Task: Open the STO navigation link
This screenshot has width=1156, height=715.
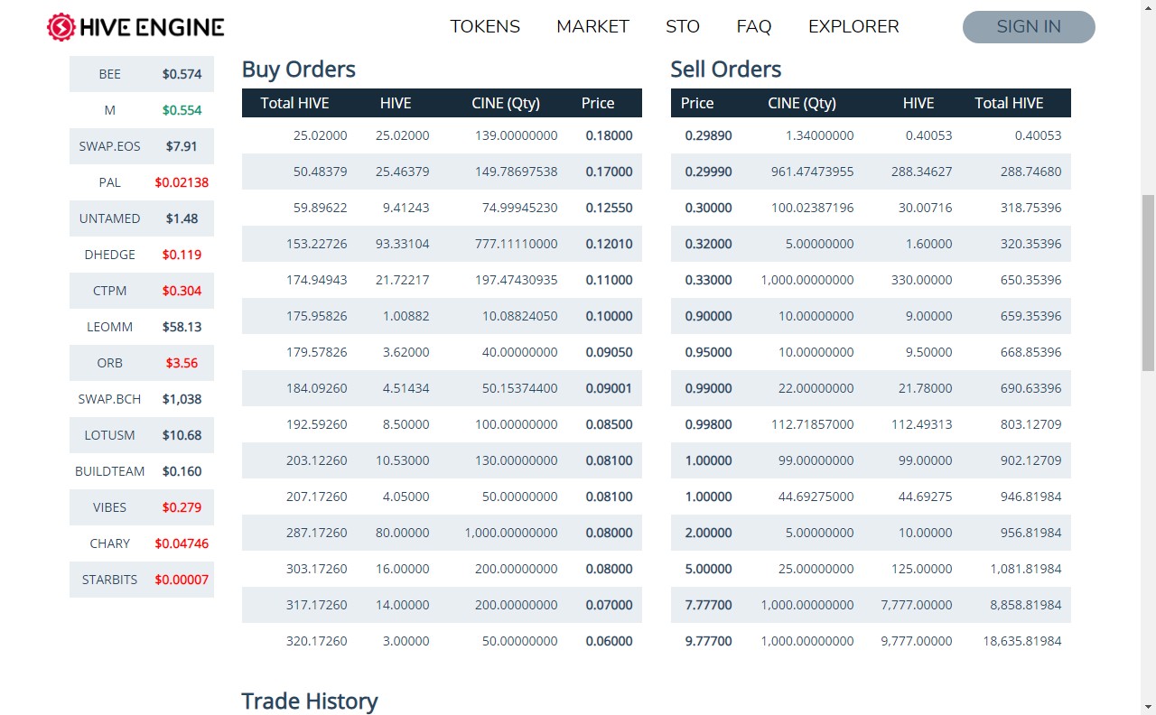Action: click(683, 27)
